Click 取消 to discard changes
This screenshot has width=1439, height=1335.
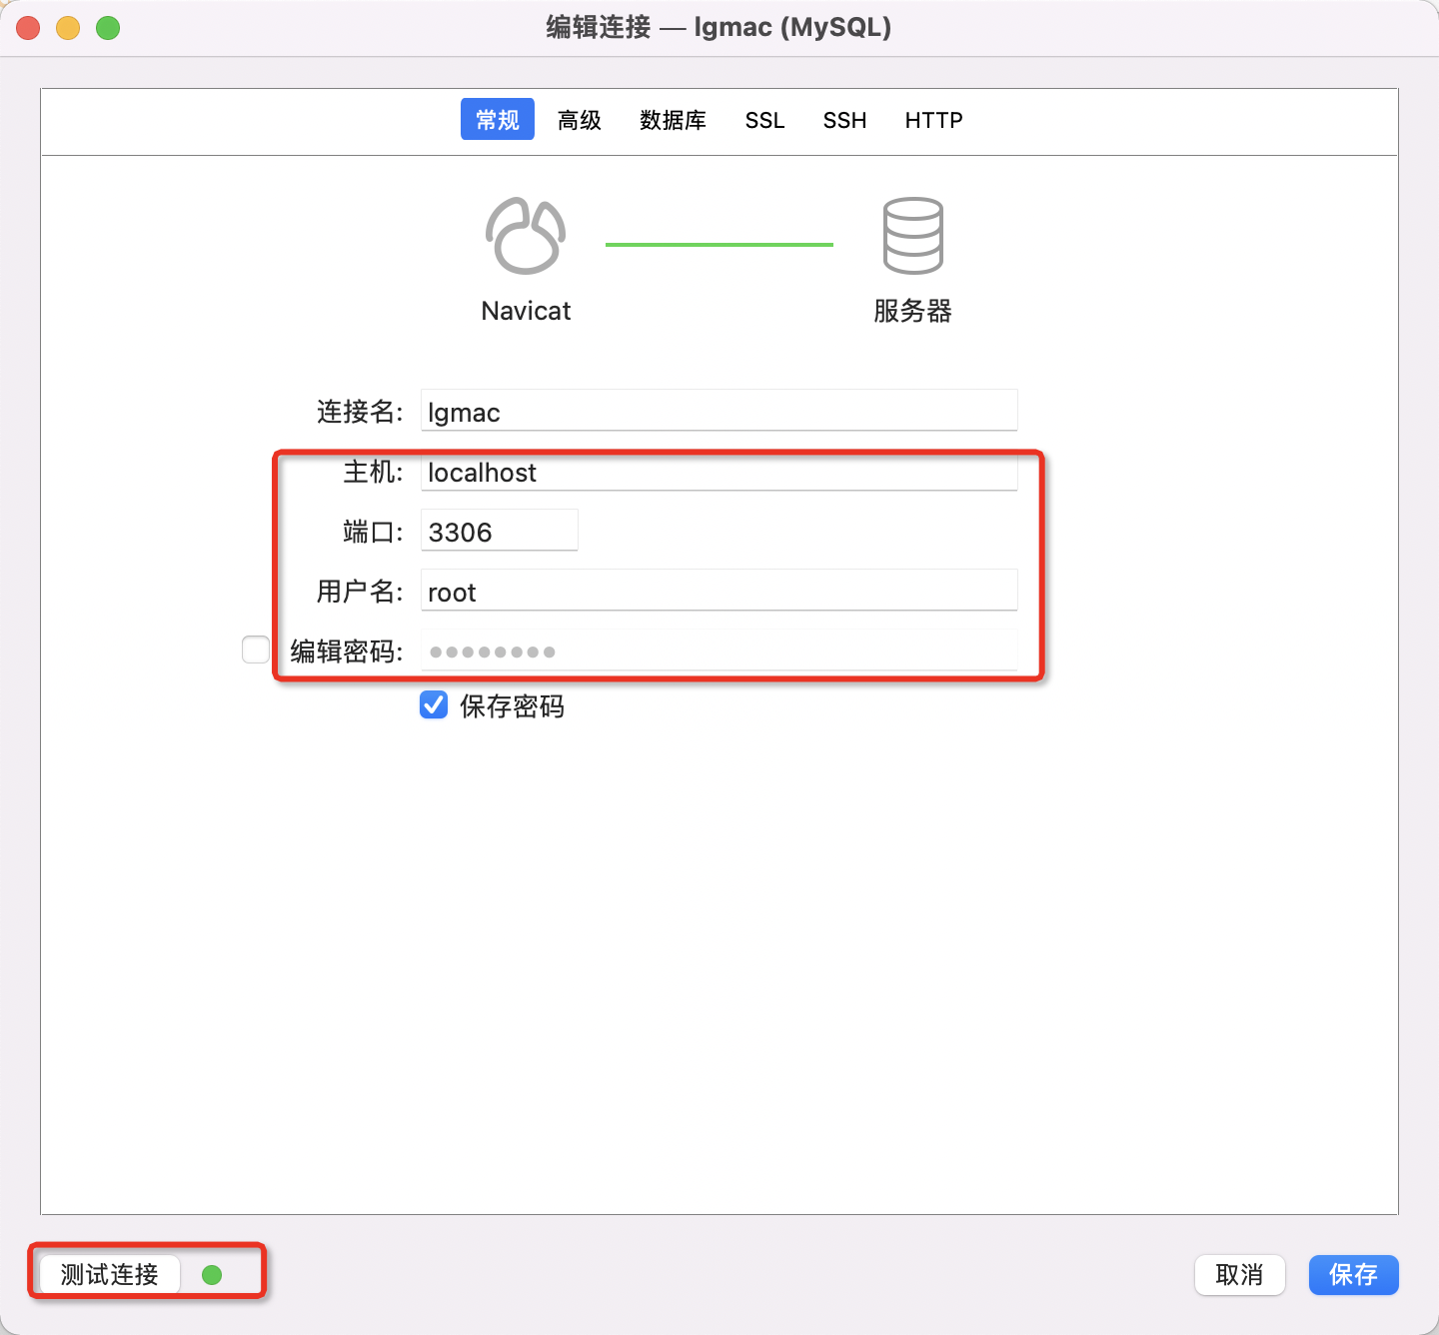1239,1274
